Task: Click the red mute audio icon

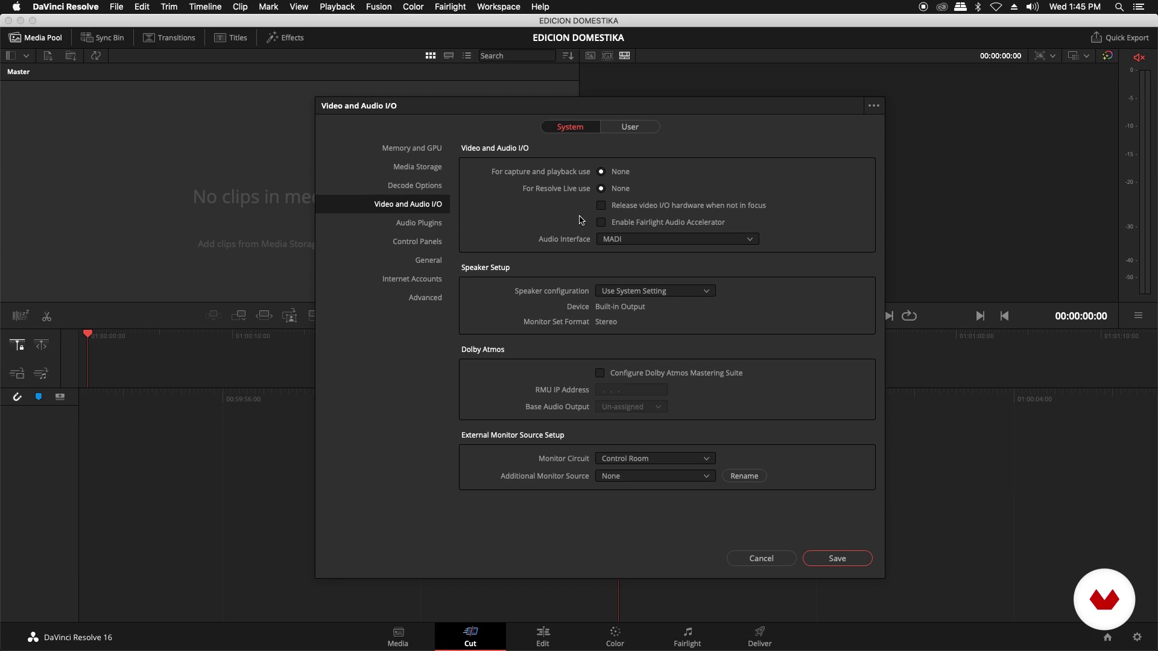Action: point(1139,57)
